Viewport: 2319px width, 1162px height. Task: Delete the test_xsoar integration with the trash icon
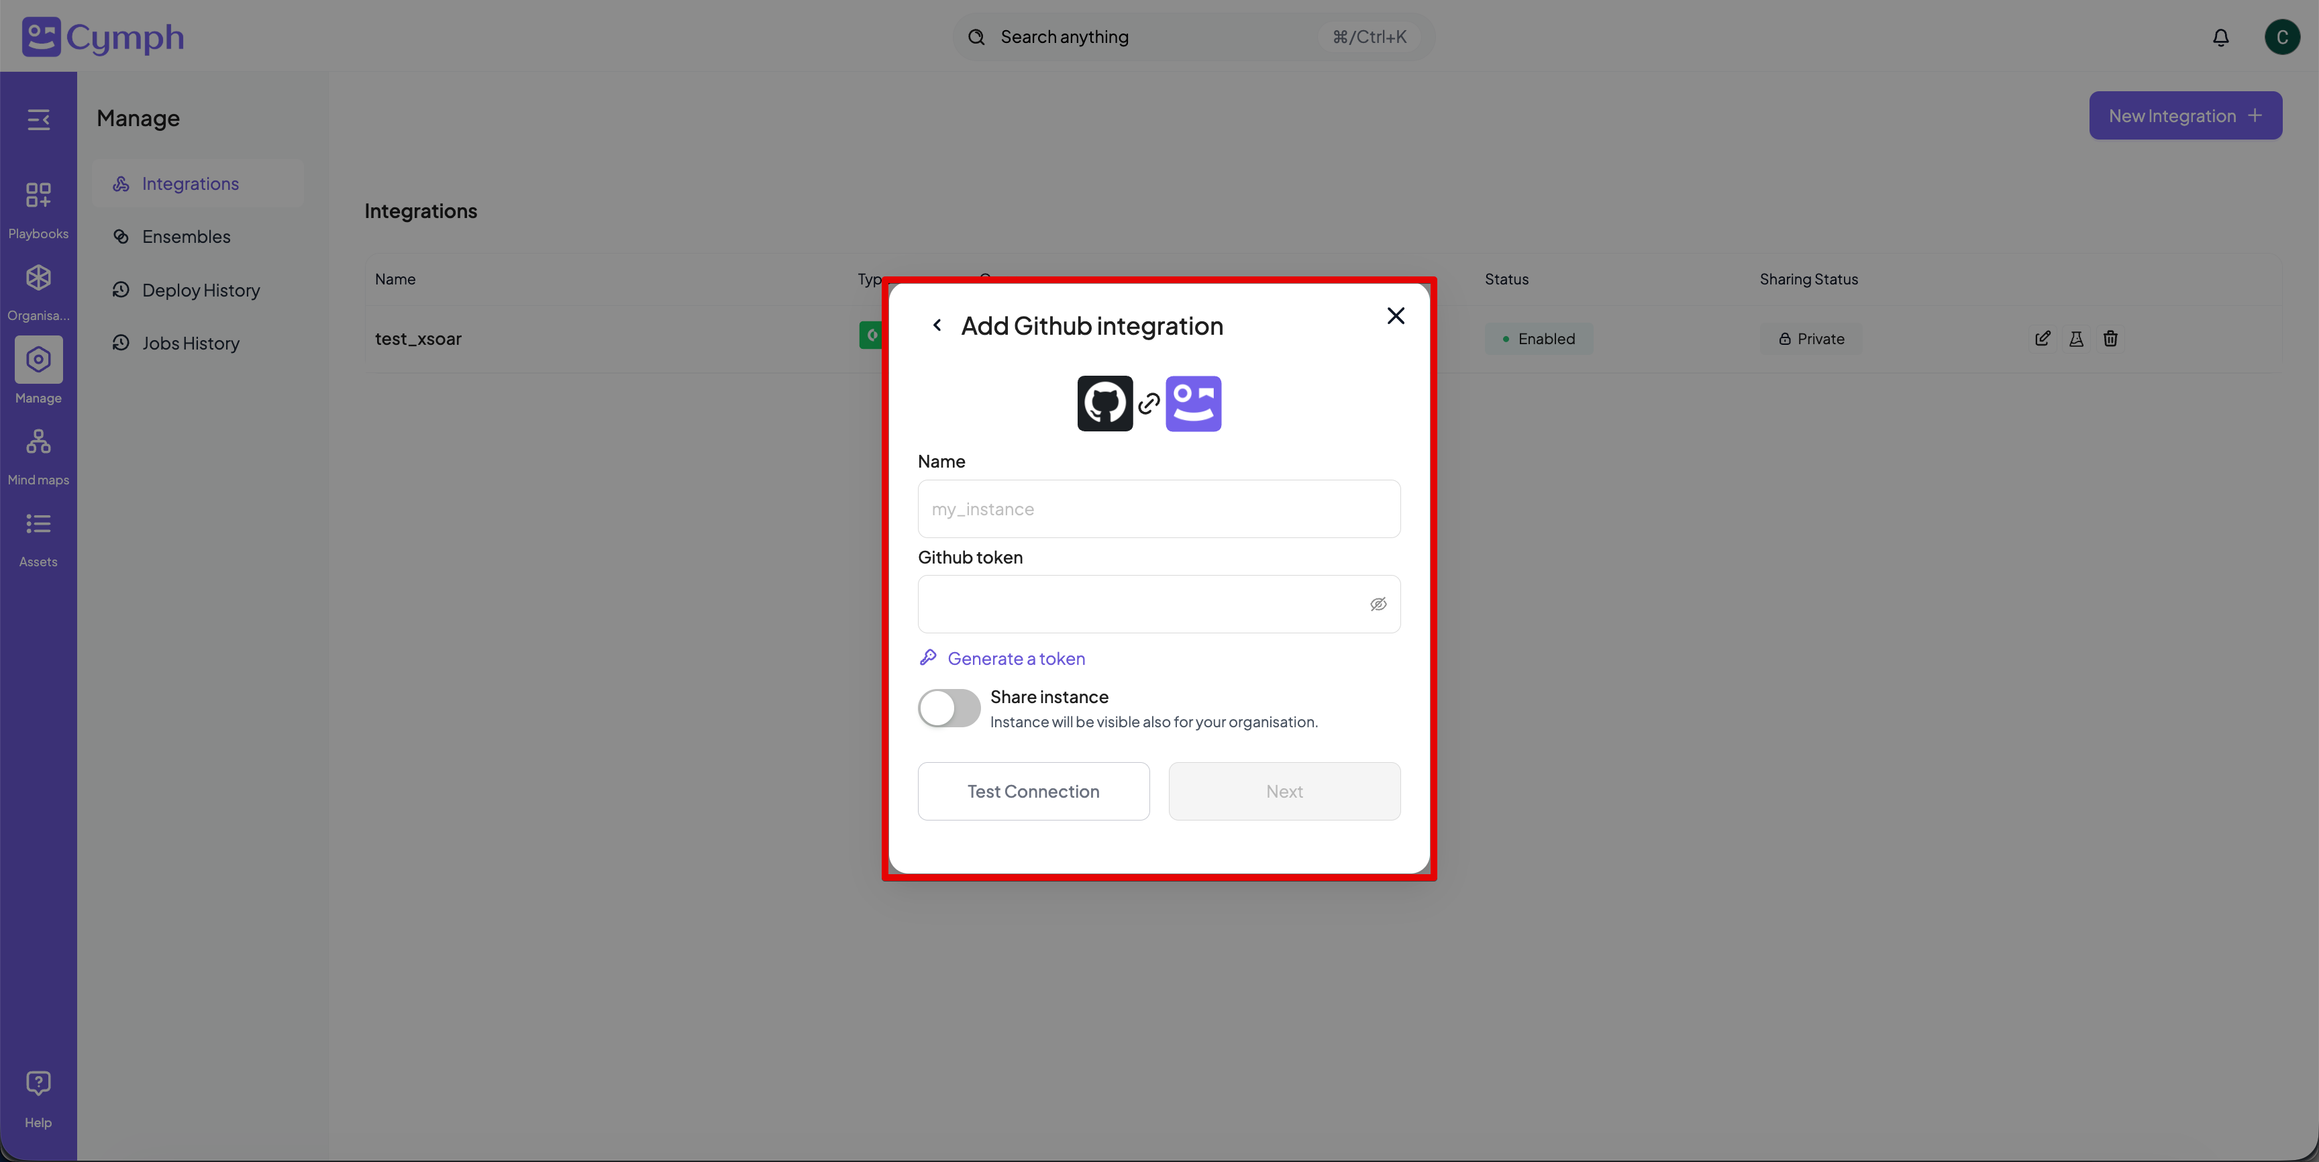2110,338
